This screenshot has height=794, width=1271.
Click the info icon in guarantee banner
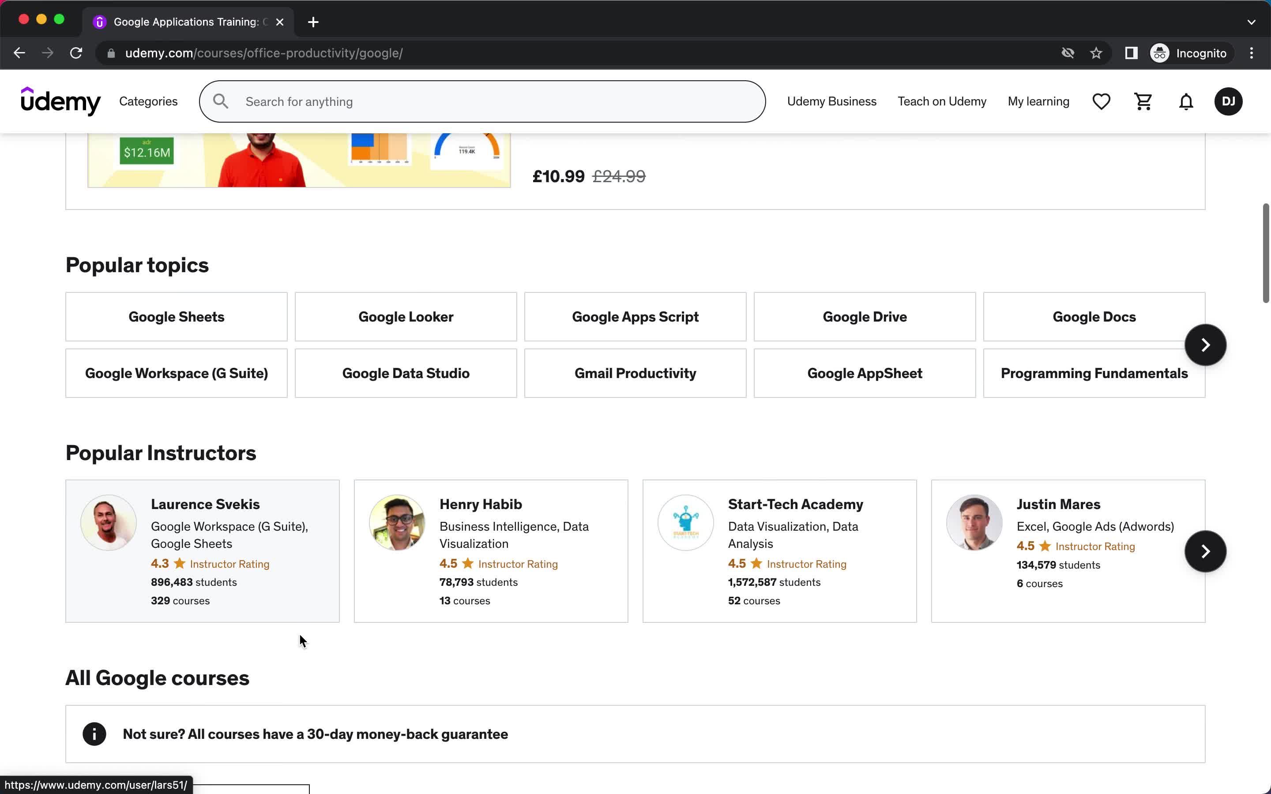(94, 734)
